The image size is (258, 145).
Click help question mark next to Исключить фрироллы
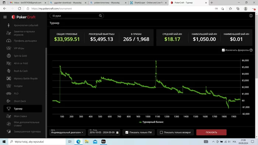coord(251,50)
